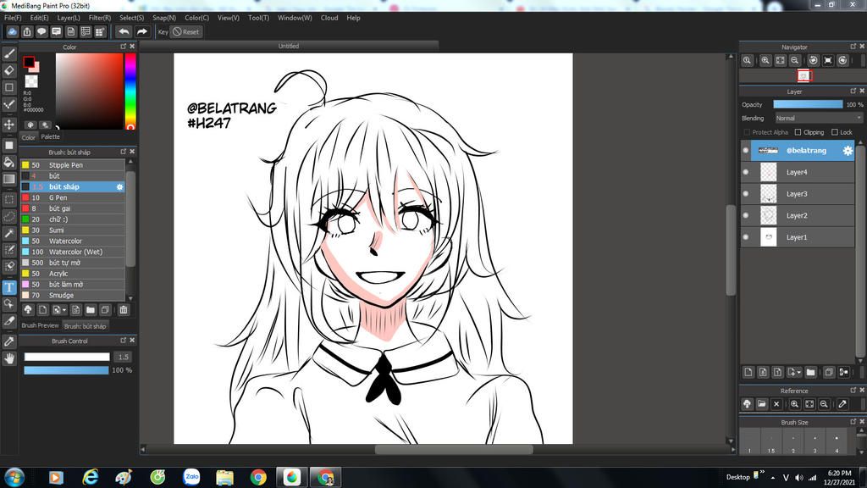The height and width of the screenshot is (488, 867).
Task: Open the Blending mode dropdown
Action: [819, 118]
